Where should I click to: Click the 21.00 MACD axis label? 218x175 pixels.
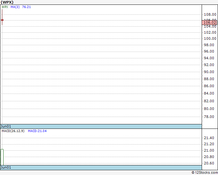pyautogui.click(x=209, y=150)
